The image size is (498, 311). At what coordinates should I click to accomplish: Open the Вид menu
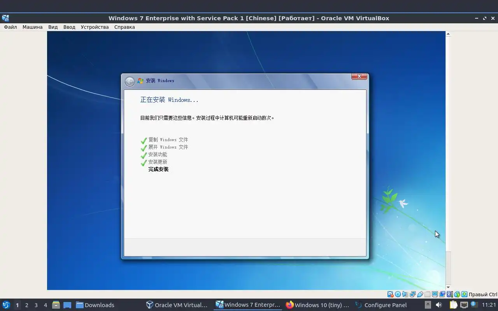(x=53, y=27)
